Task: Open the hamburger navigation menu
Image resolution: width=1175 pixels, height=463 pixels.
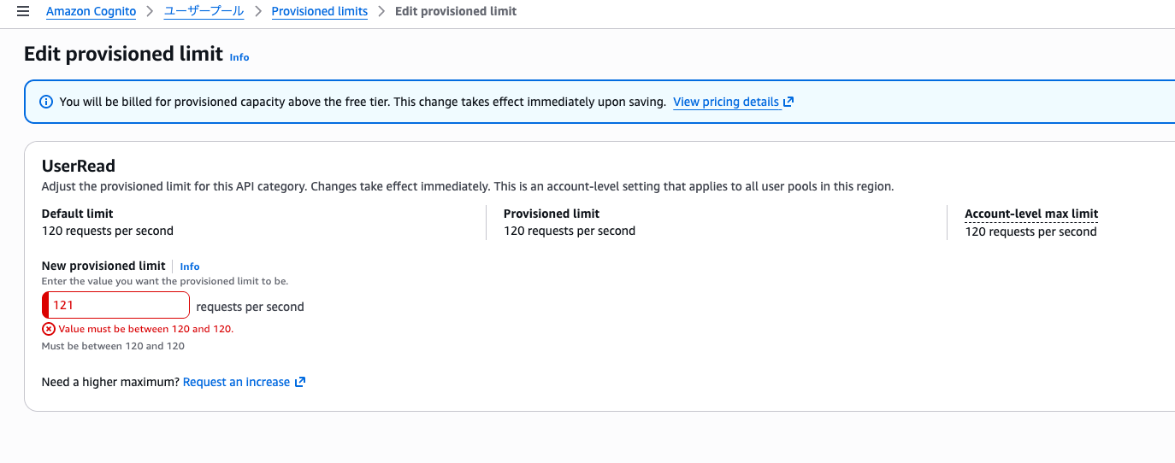Action: pos(23,11)
